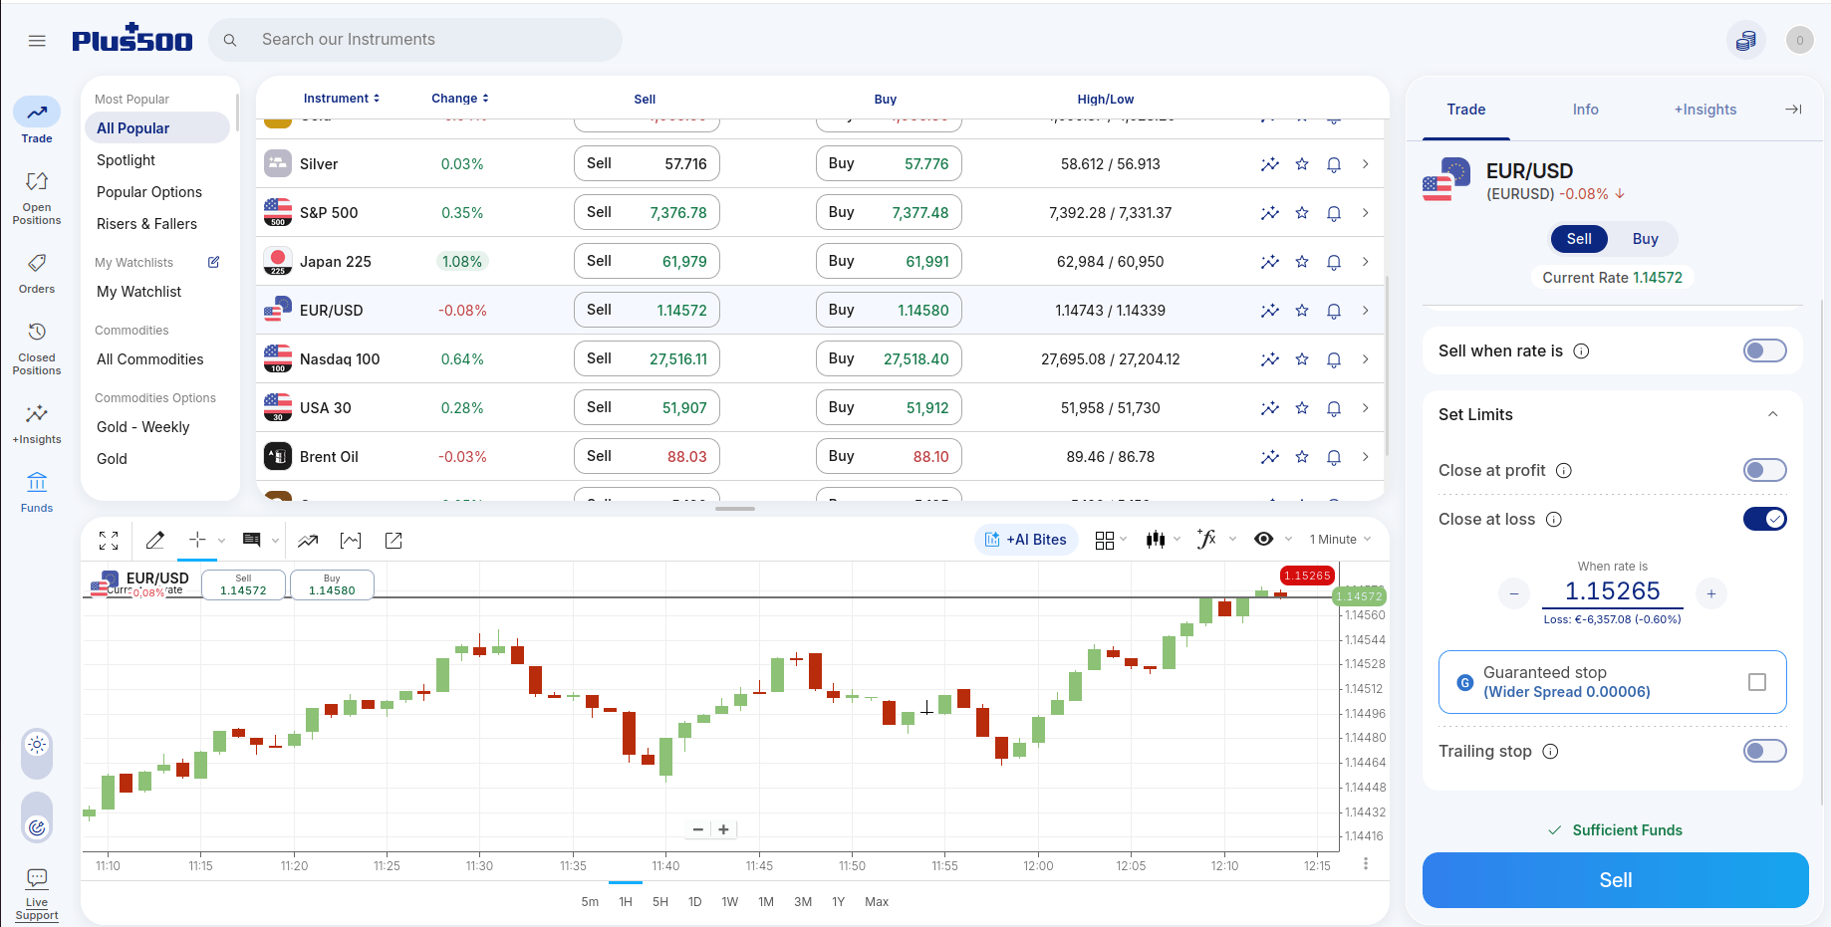Open the 1 Minute interval dropdown
Screen dimensions: 1831x927
click(x=1340, y=540)
